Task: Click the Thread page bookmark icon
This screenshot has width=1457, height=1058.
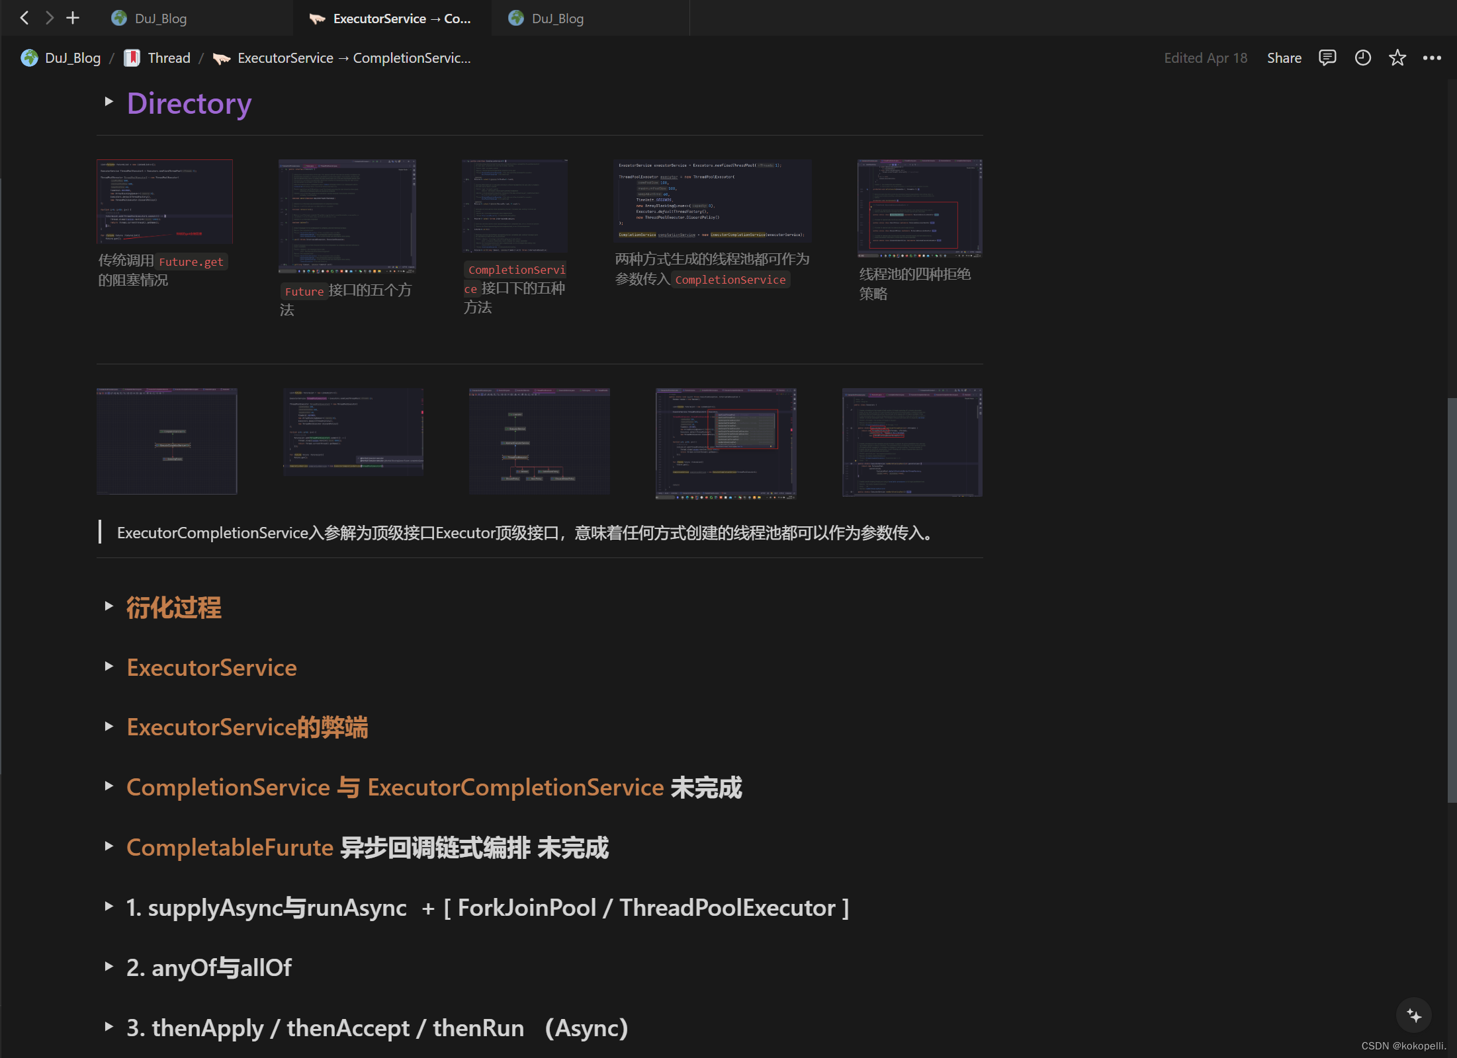Action: pyautogui.click(x=132, y=58)
